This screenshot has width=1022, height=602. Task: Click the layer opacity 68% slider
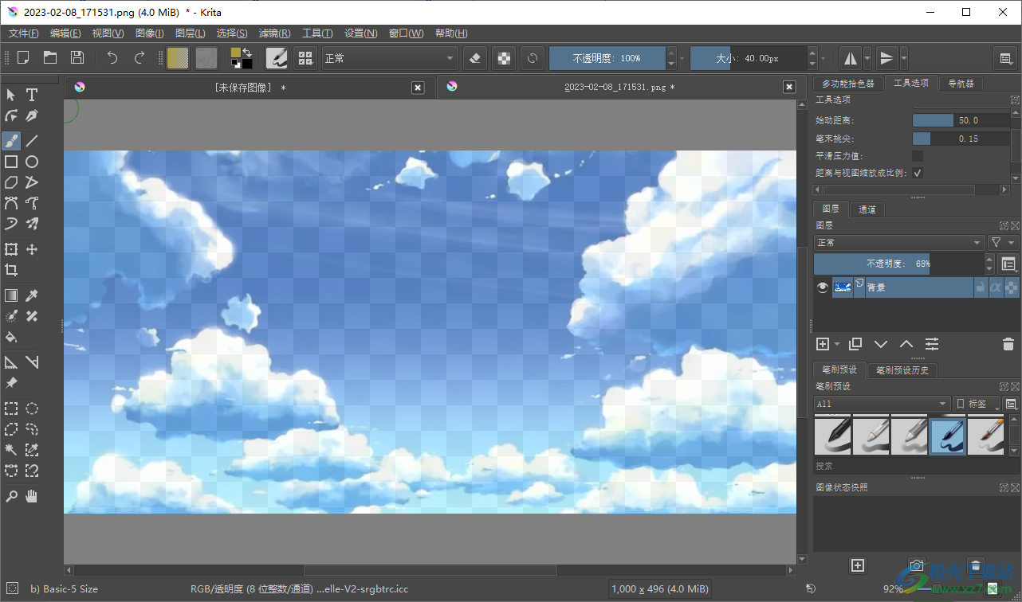[x=899, y=264]
